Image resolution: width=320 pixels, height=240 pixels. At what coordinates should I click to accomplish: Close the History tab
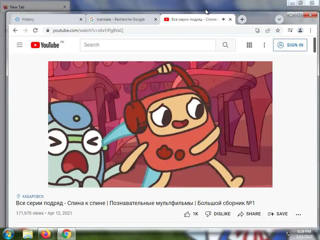coord(81,19)
